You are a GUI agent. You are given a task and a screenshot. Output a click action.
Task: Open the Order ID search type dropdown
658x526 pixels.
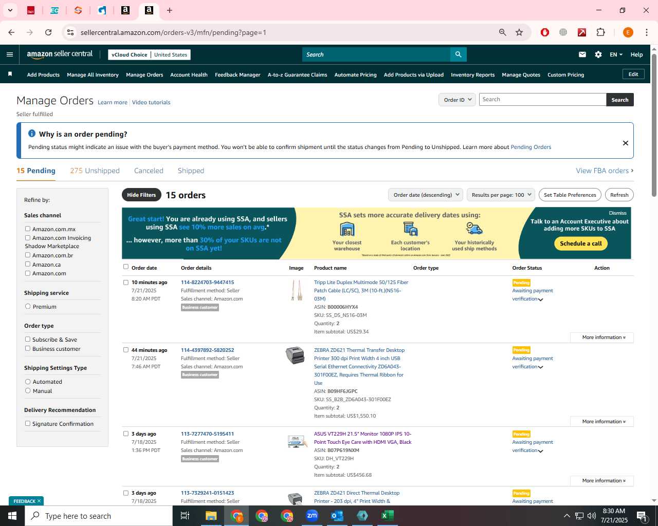[x=458, y=100]
